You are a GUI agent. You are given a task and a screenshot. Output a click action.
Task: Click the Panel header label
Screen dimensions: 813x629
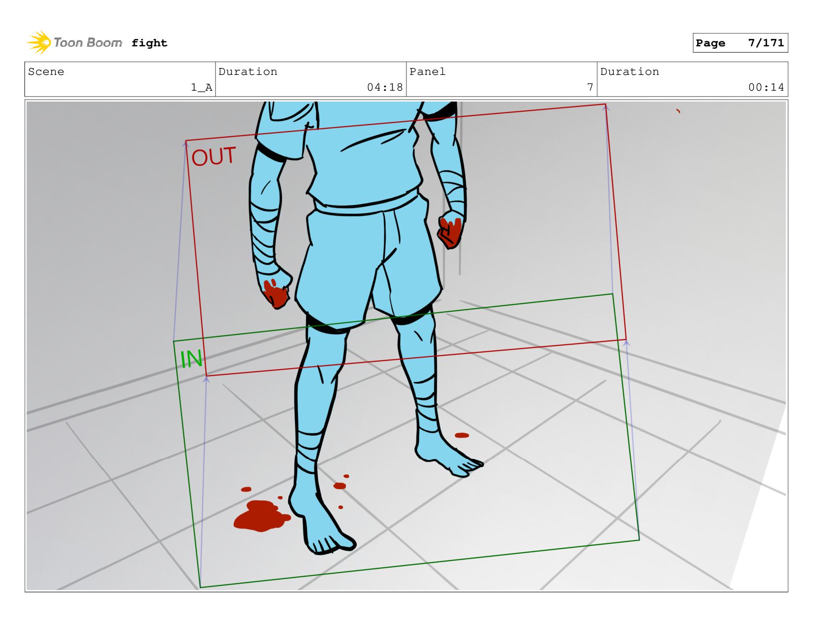(x=427, y=71)
